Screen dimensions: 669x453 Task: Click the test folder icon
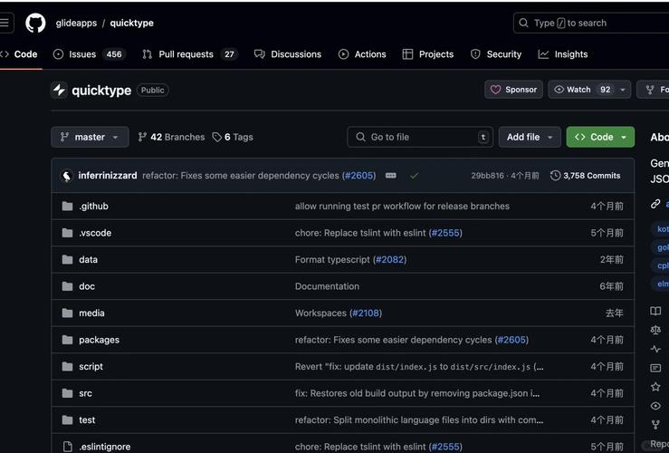[67, 420]
